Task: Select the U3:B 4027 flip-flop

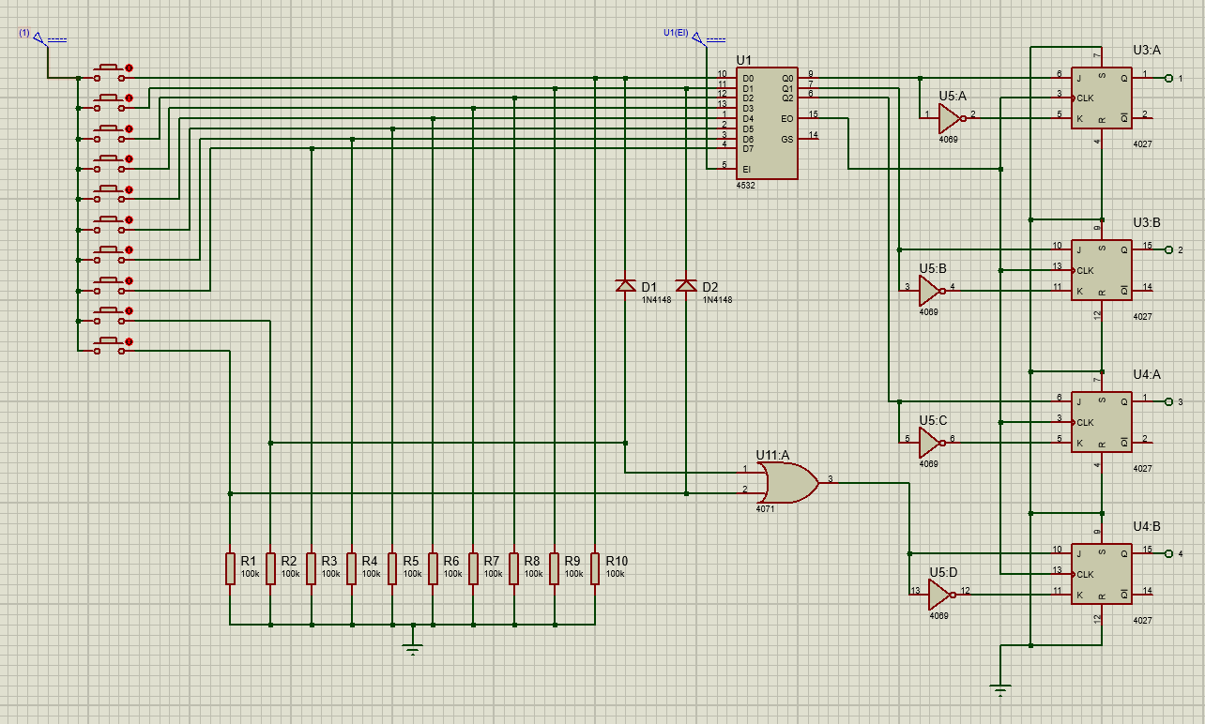Action: 1103,270
